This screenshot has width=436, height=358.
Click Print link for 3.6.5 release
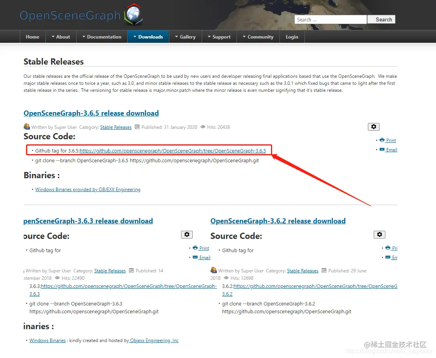pyautogui.click(x=391, y=140)
